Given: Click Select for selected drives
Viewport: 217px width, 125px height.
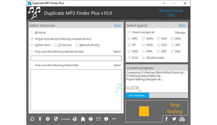Looking at the screenshot, I should [117, 51].
